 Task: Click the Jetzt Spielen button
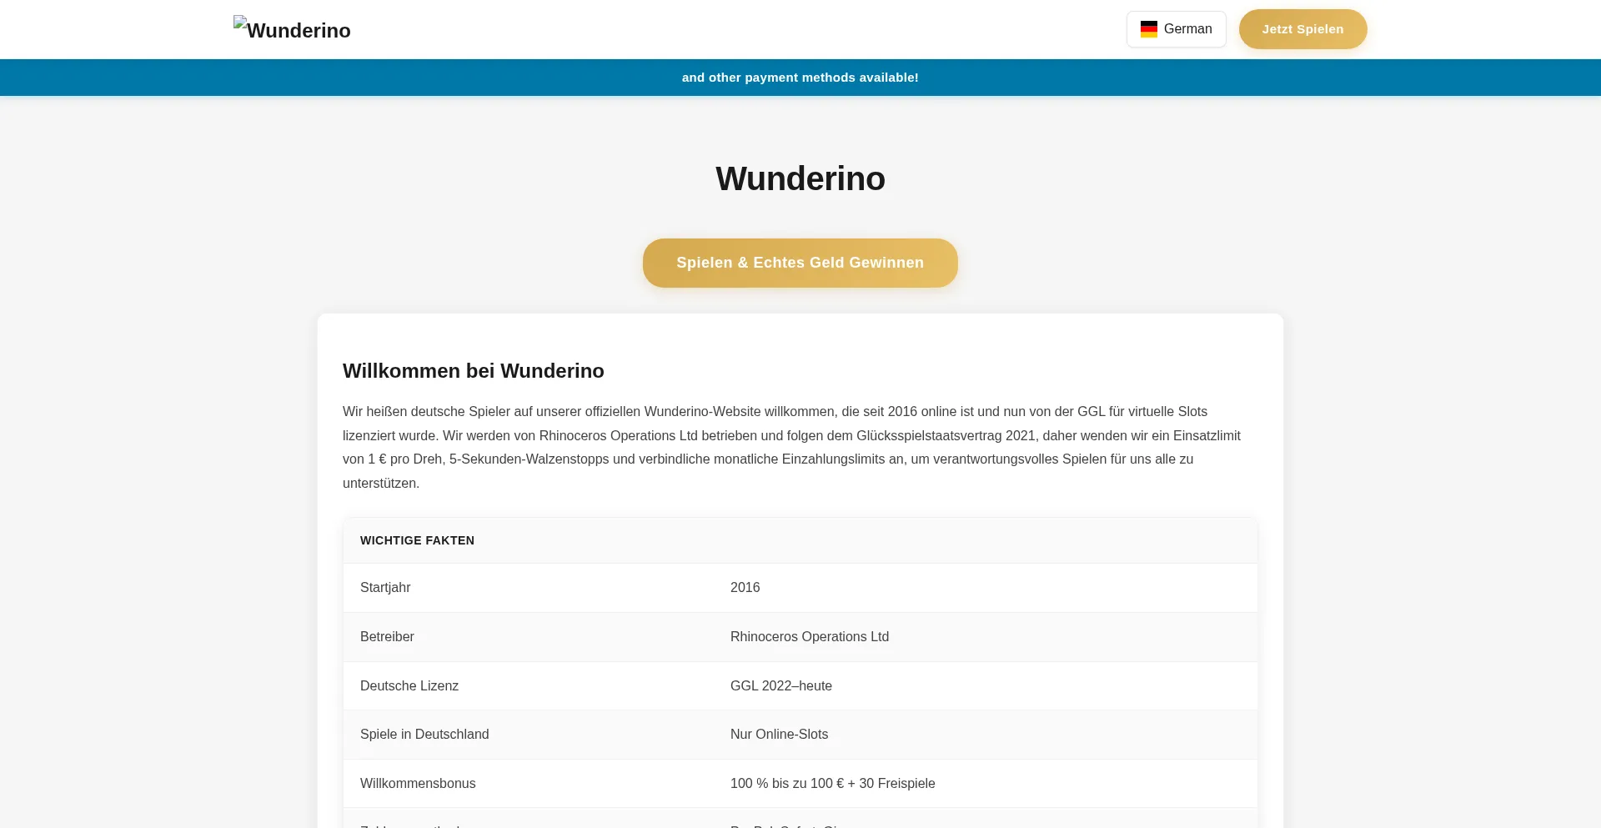[x=1302, y=29]
